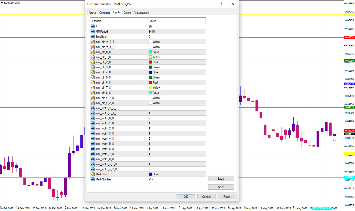Image resolution: width=355 pixels, height=211 pixels.
Task: Click the icon beside mml_clr_m_1_8
Action: [93, 47]
